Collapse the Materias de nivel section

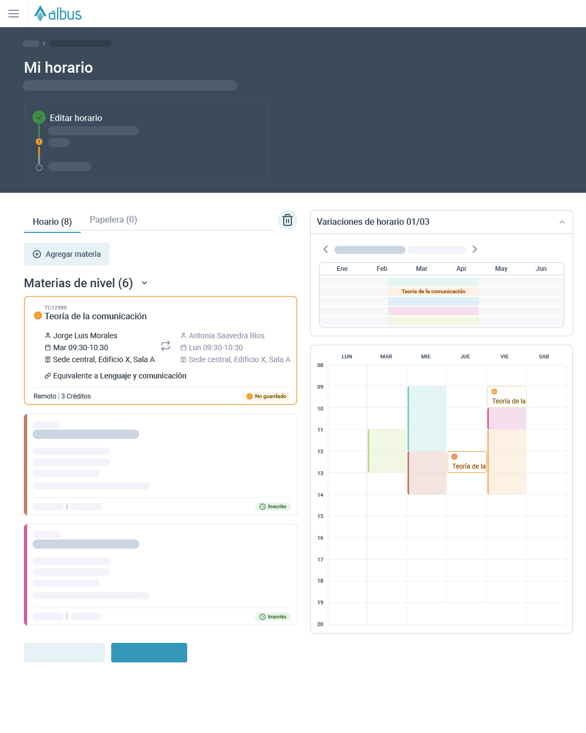pos(144,283)
